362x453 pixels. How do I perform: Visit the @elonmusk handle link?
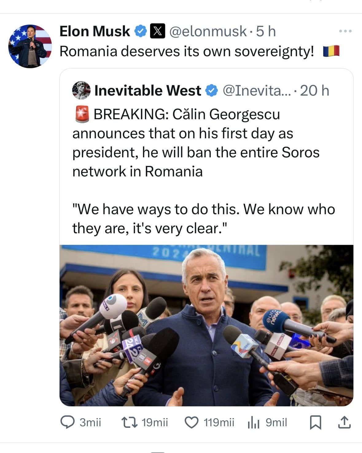coord(208,31)
